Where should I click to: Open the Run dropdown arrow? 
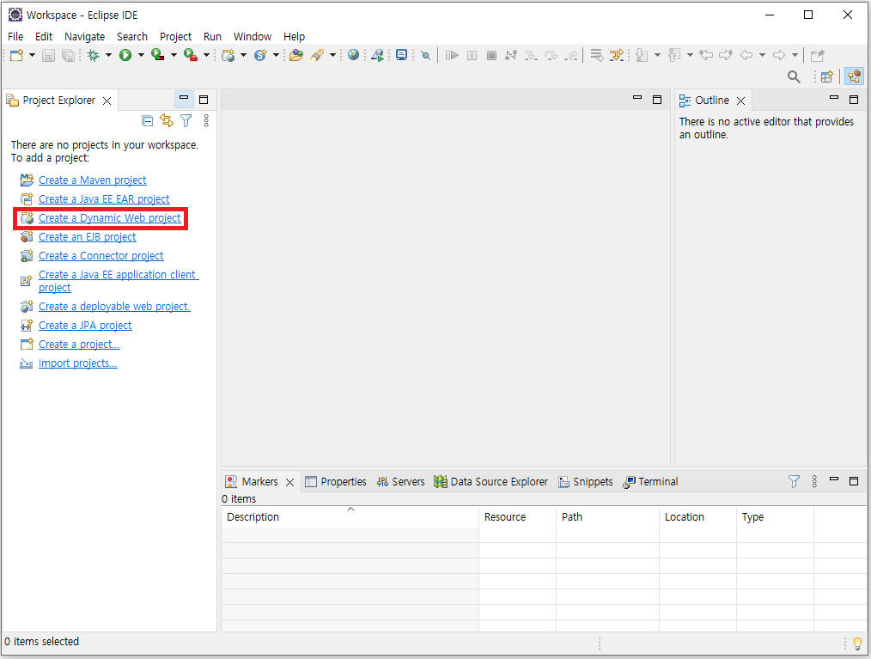141,55
